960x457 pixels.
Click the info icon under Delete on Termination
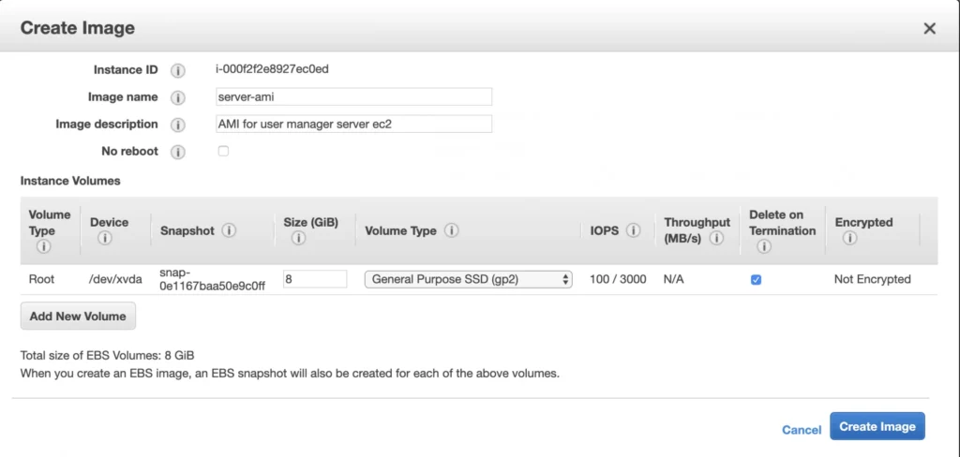tap(763, 246)
